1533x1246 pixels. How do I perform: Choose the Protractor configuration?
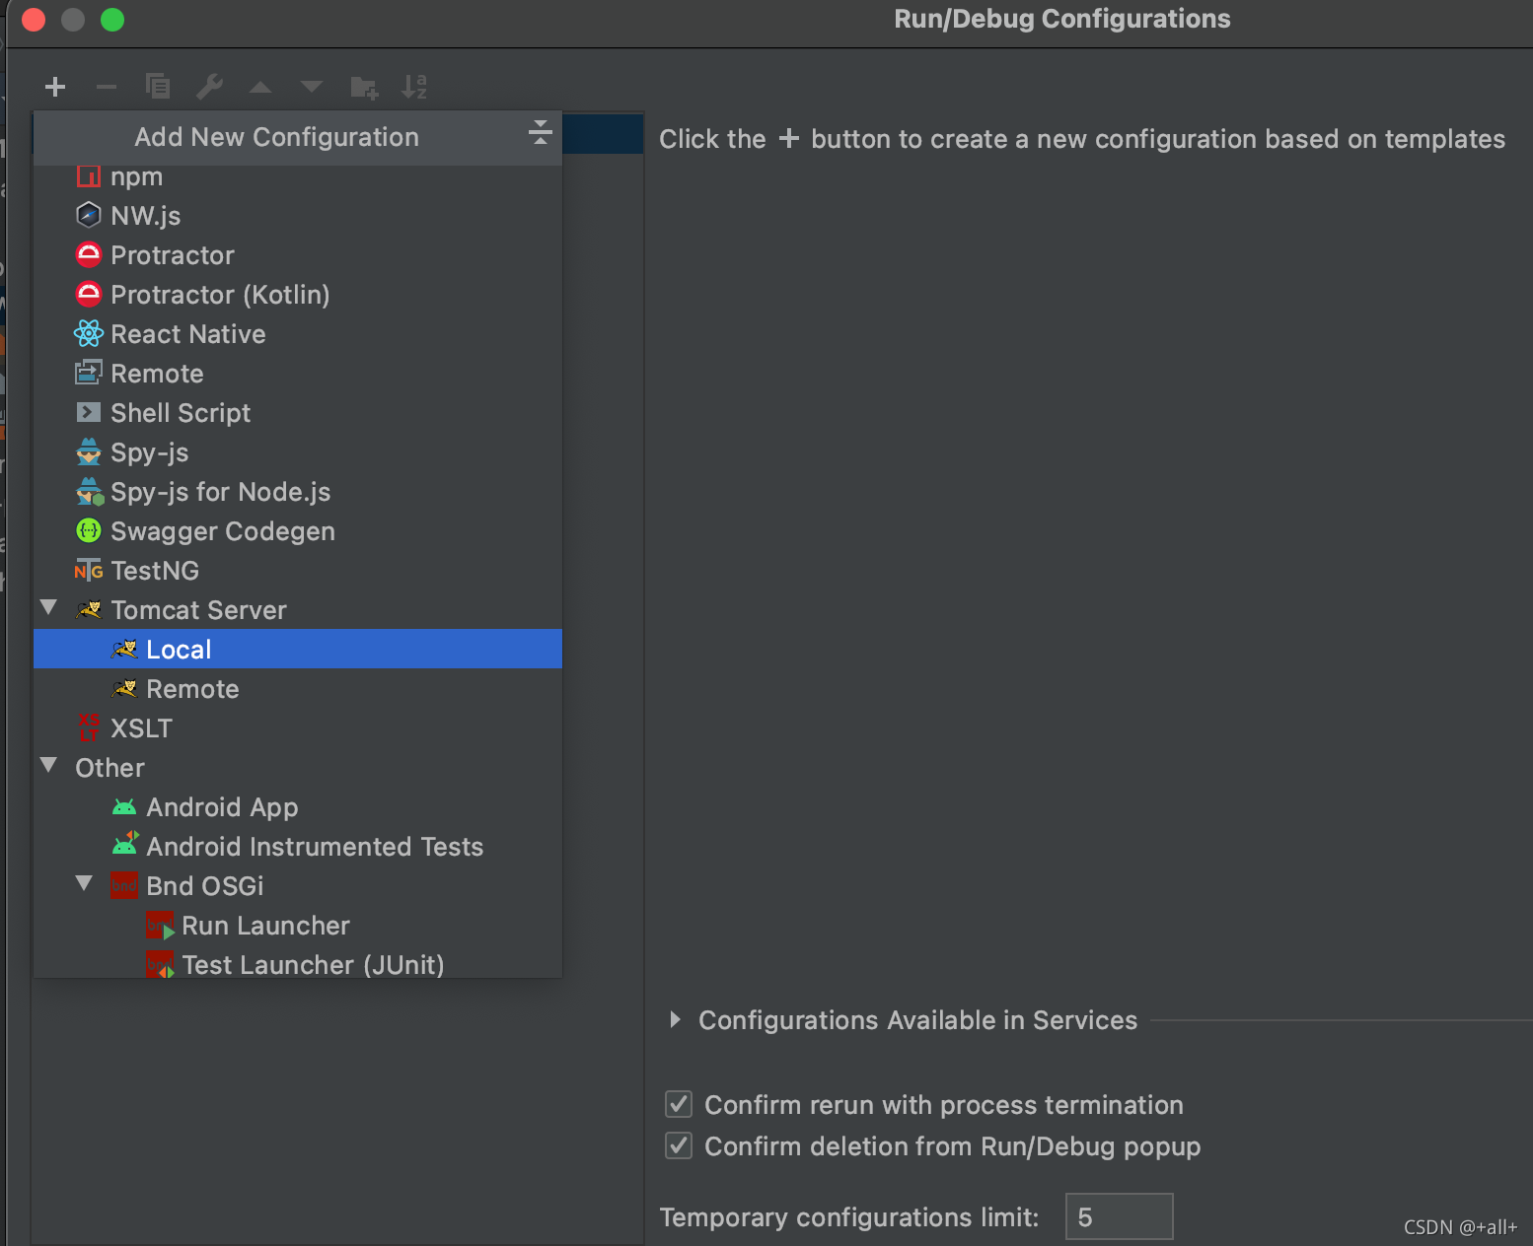[x=298, y=254]
